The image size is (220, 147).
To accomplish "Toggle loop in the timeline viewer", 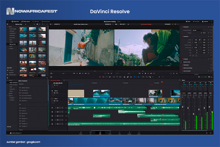I will [x=154, y=73].
